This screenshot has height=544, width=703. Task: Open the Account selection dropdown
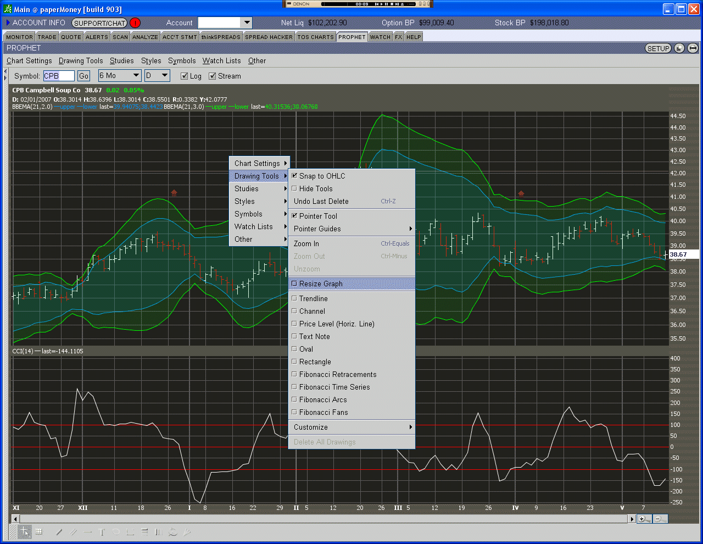point(247,23)
